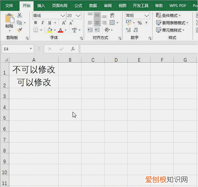Switch to 开发工具 Developer tab

(x=141, y=6)
